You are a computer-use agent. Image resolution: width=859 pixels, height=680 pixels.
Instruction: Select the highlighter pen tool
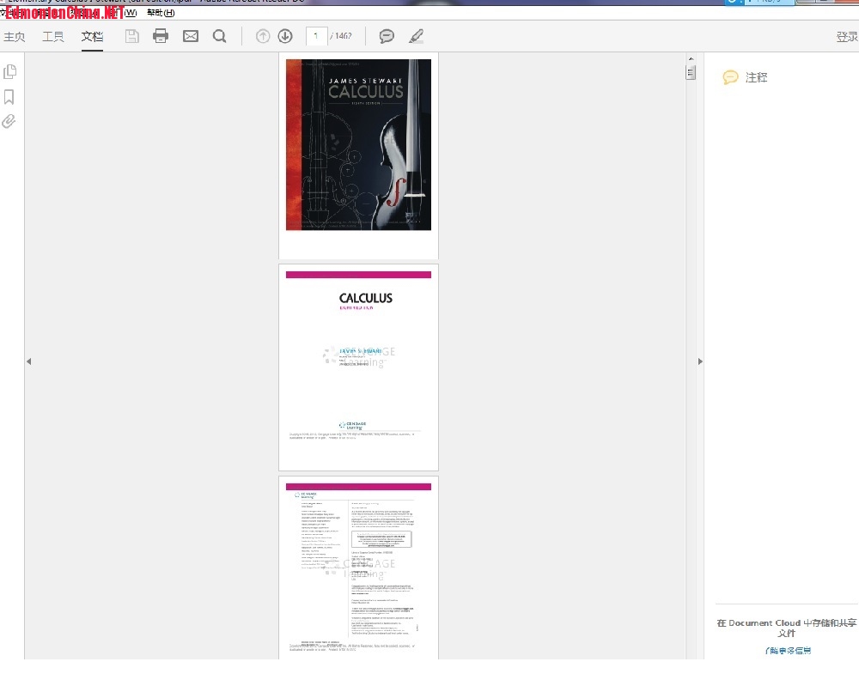tap(417, 36)
